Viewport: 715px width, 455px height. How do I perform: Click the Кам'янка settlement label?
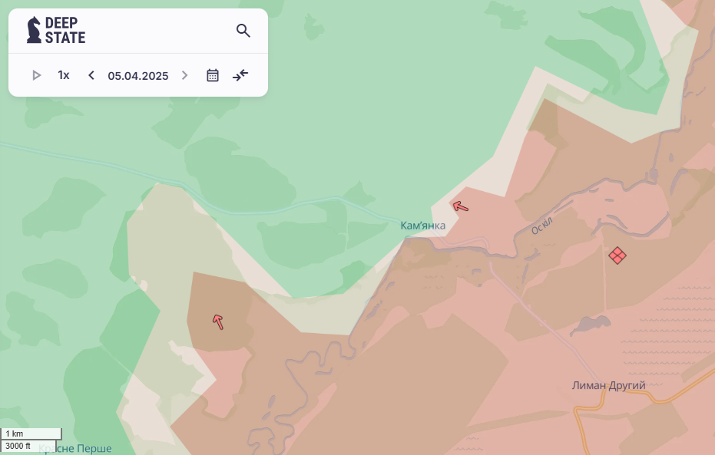pos(422,226)
